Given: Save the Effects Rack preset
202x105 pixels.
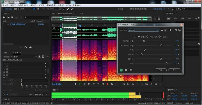Looking at the screenshot, I should pyautogui.click(x=40, y=57).
